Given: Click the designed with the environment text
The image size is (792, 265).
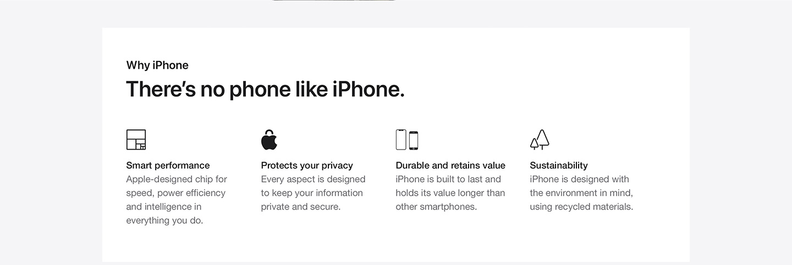Looking at the screenshot, I should (x=581, y=186).
